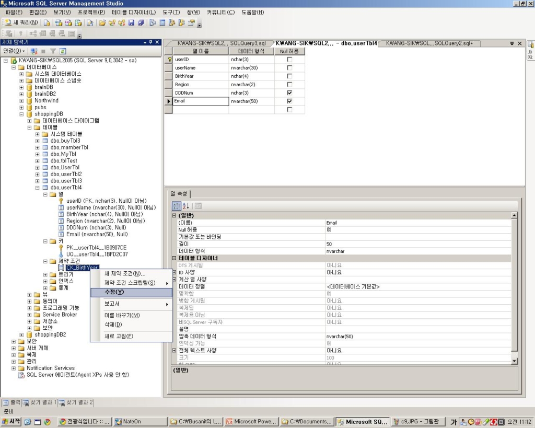Show Object Explorer via toolbar icon
Image resolution: width=535 pixels, height=428 pixels.
[x=172, y=23]
